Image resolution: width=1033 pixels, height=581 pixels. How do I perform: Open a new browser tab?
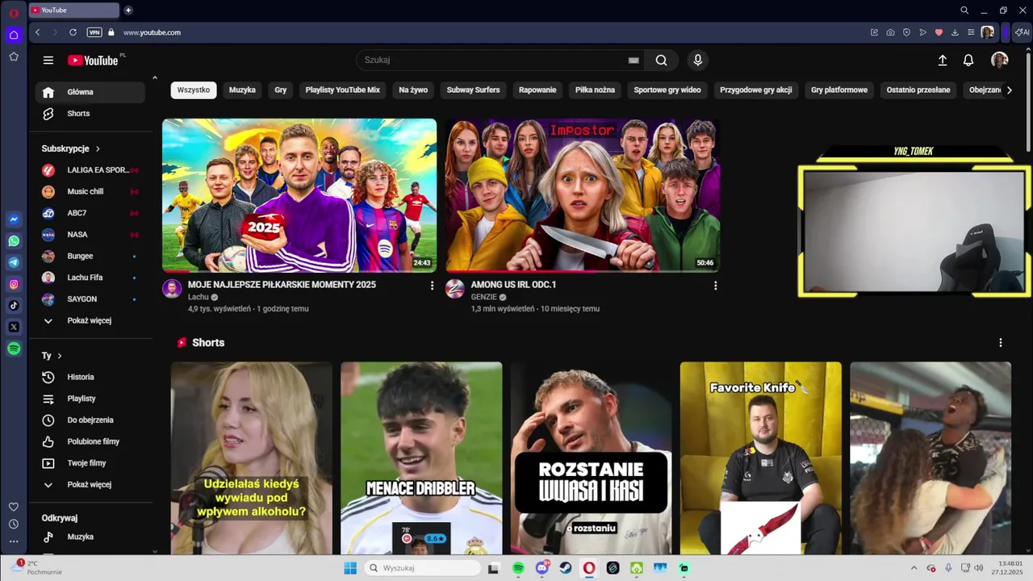click(128, 10)
